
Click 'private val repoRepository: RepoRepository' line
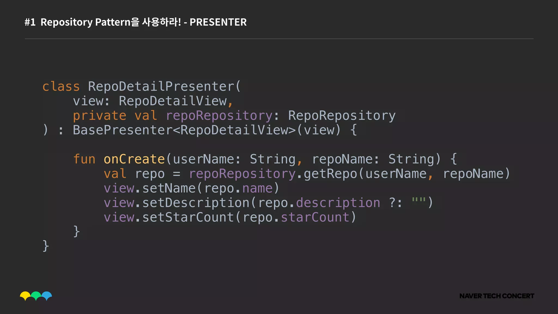(234, 116)
